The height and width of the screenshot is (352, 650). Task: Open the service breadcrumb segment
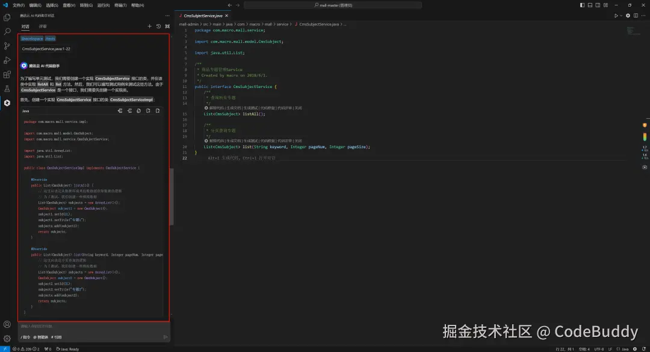[282, 25]
